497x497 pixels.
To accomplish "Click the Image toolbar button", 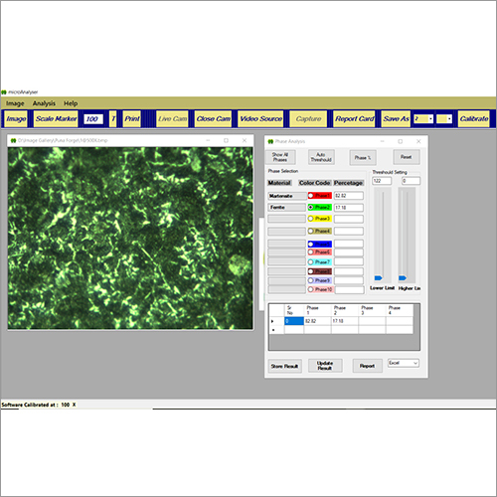I will pyautogui.click(x=16, y=119).
